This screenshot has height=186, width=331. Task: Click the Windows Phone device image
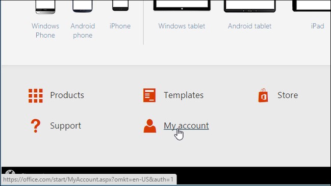pos(45,7)
